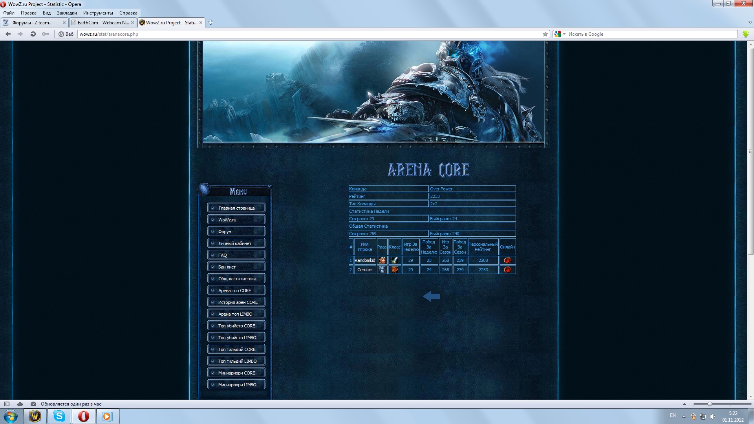Click player name Geroizm
Image resolution: width=754 pixels, height=424 pixels.
[365, 270]
